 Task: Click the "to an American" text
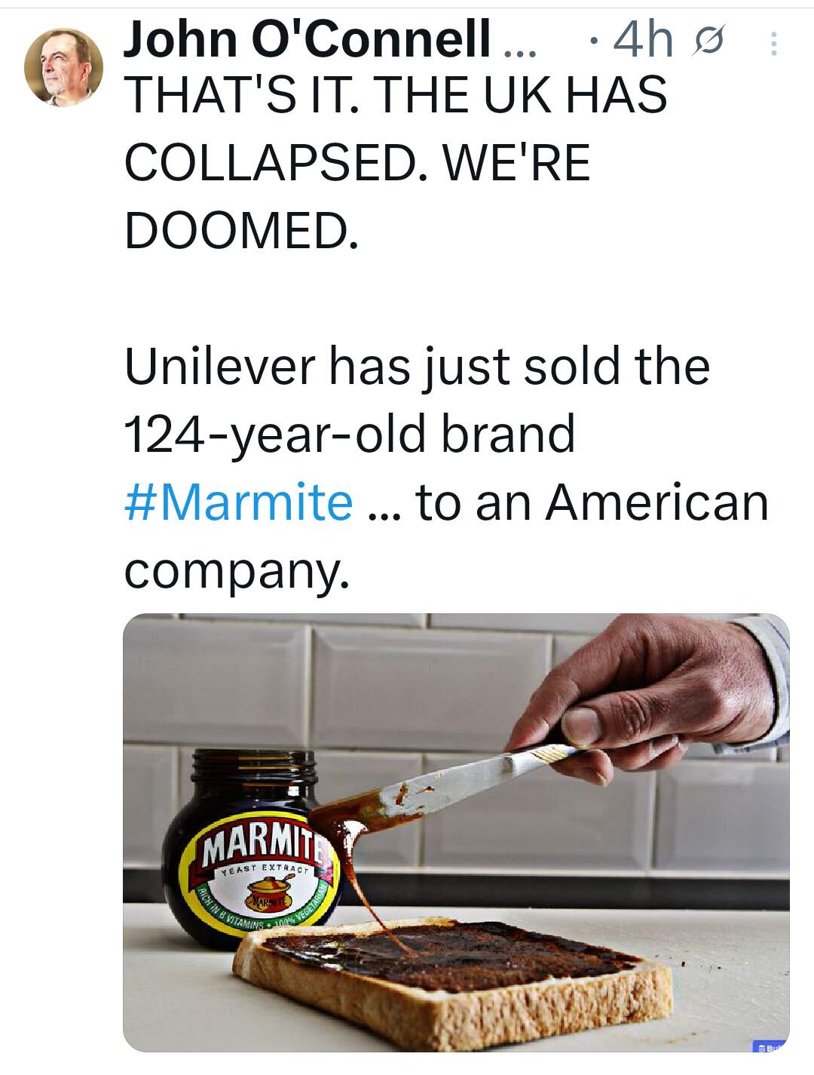click(592, 502)
